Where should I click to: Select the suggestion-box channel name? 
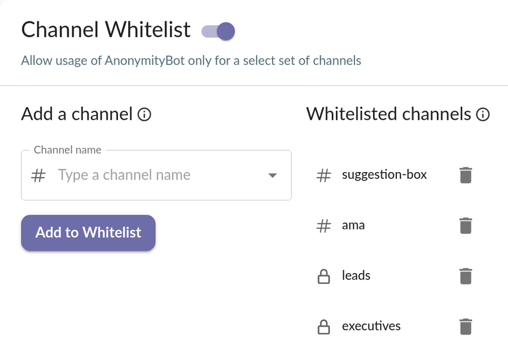[x=384, y=174]
